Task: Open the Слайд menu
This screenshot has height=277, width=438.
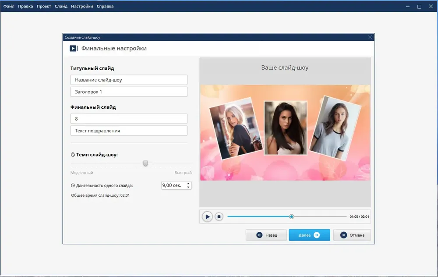Action: tap(61, 6)
